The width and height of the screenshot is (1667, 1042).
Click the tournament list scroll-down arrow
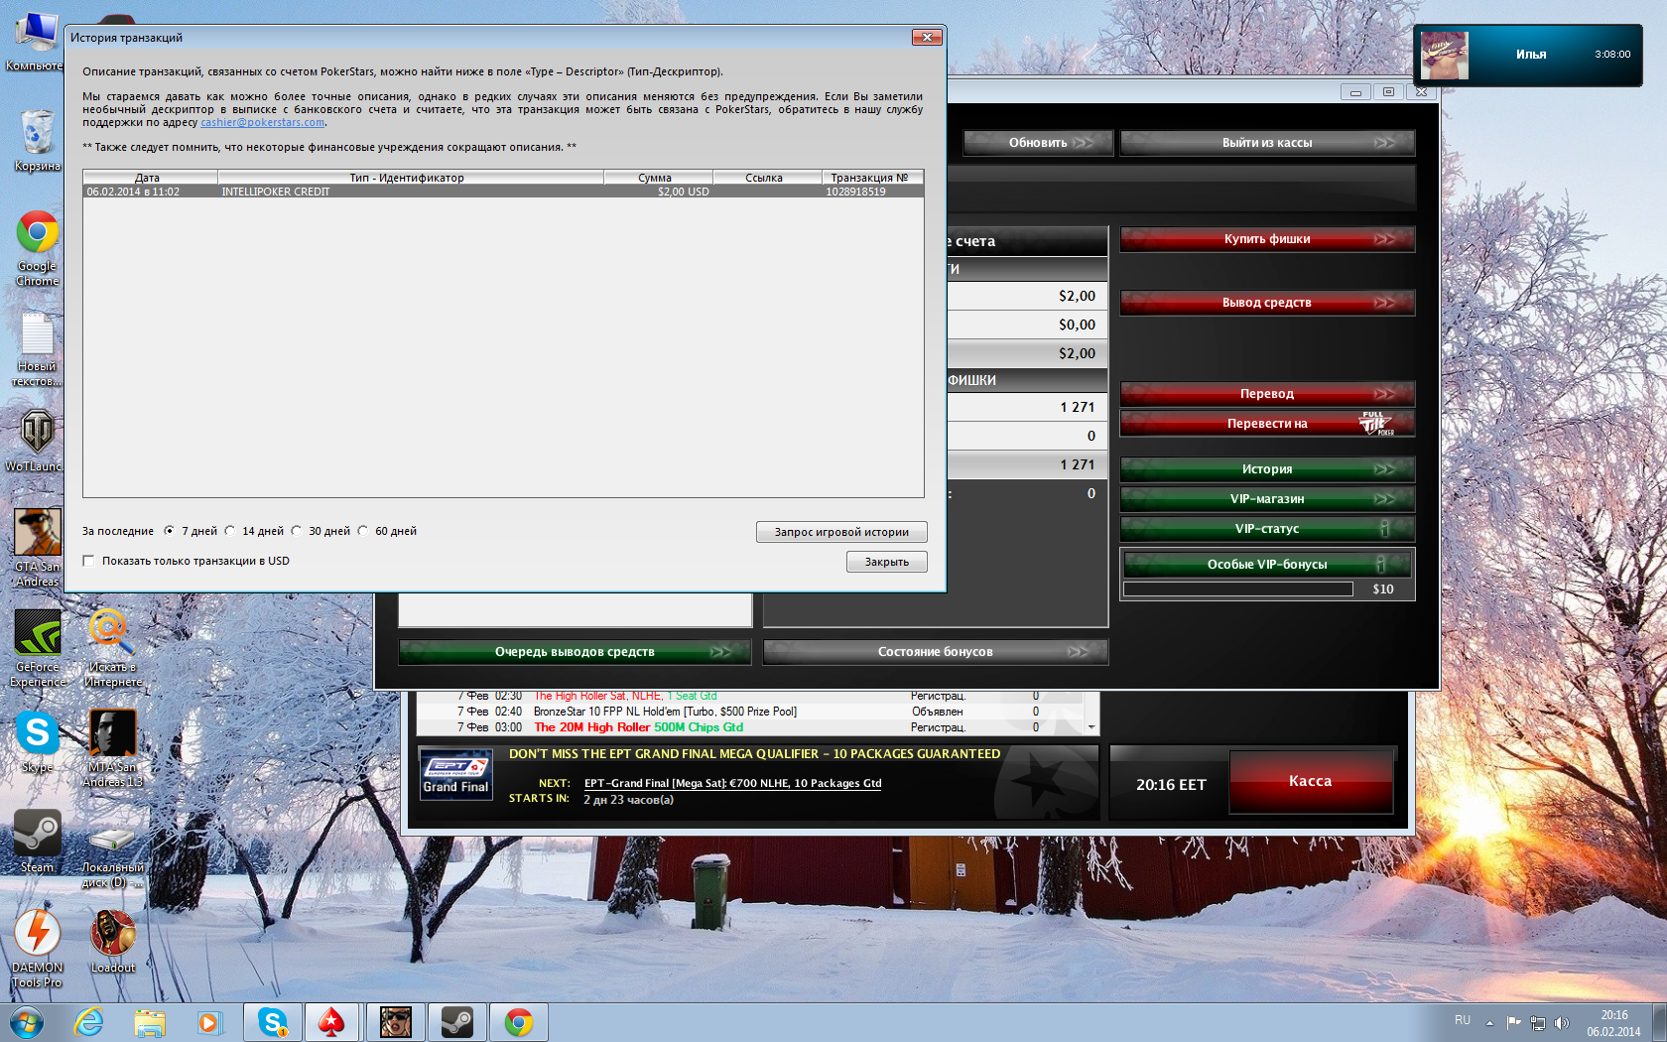[x=1091, y=727]
